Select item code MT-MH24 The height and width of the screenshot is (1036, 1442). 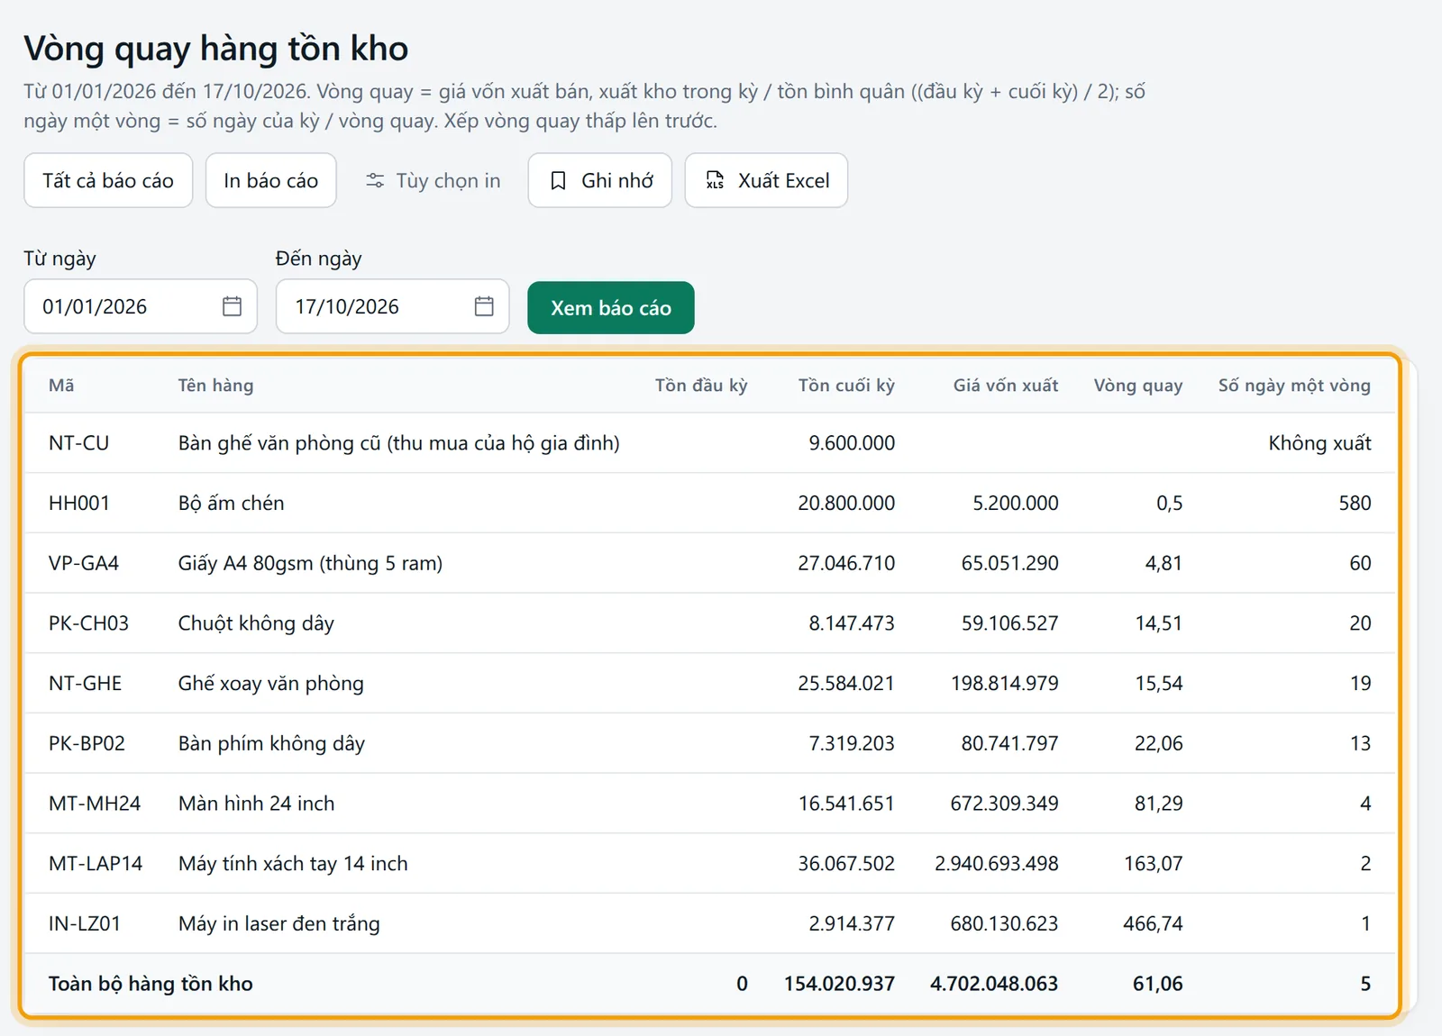[x=95, y=804]
